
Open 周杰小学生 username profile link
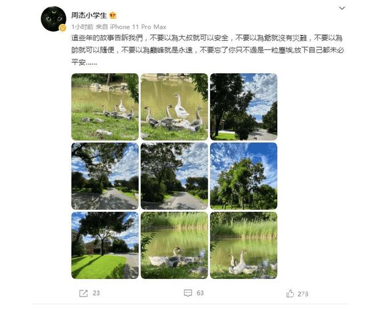[x=89, y=15]
